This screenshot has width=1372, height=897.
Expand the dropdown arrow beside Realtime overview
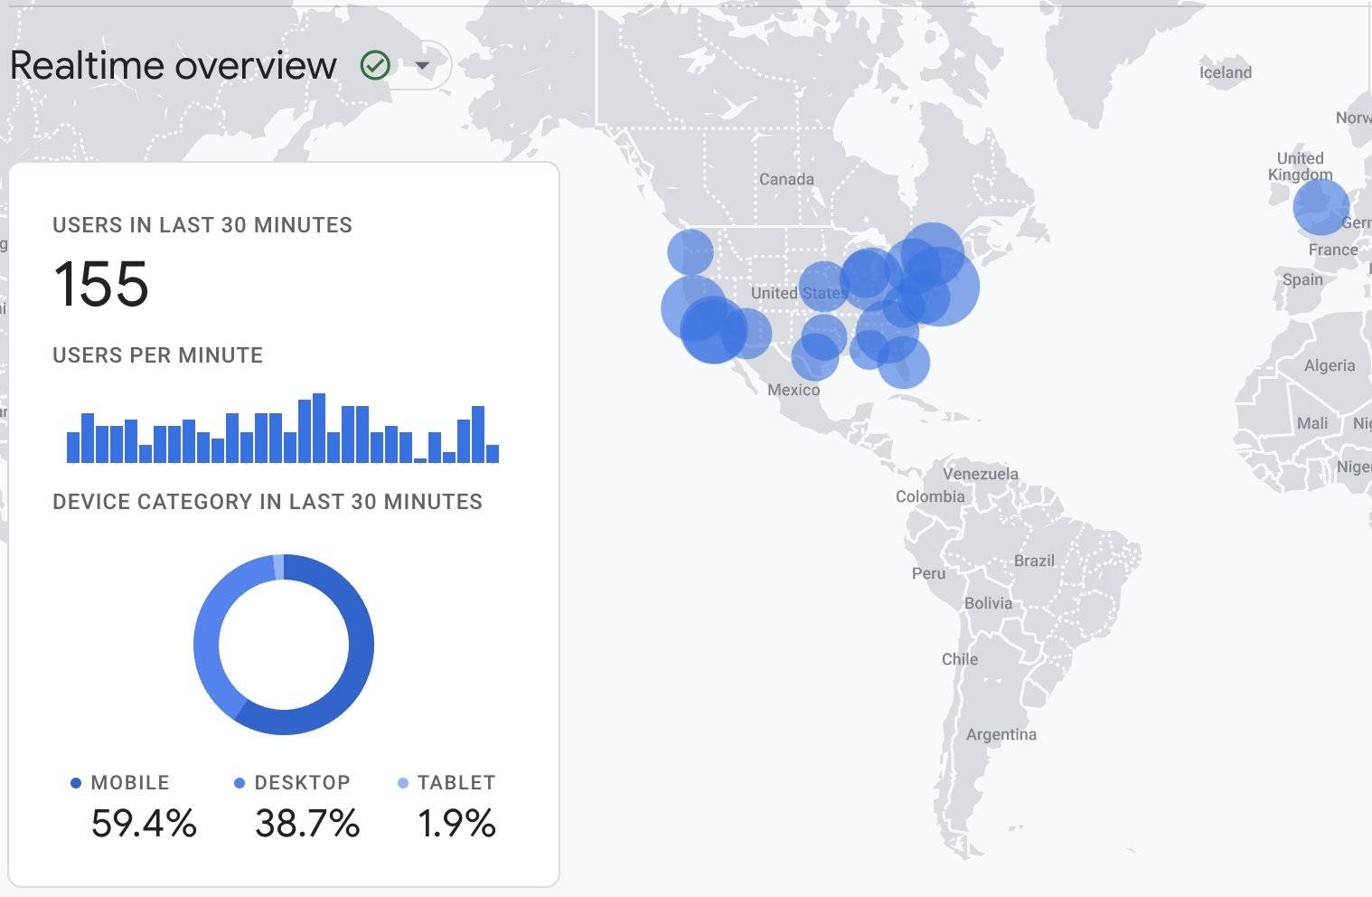pyautogui.click(x=422, y=65)
